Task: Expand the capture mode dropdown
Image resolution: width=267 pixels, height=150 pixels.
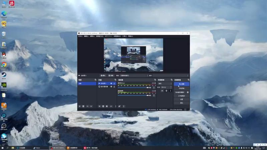Action: coord(135,76)
